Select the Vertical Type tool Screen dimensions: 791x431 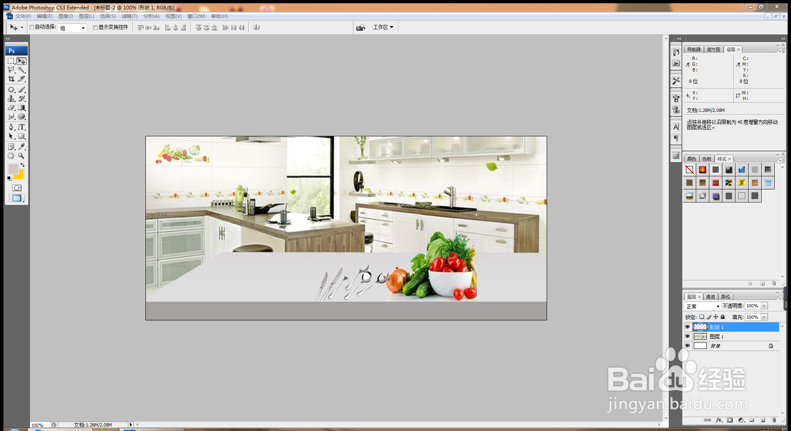point(22,127)
